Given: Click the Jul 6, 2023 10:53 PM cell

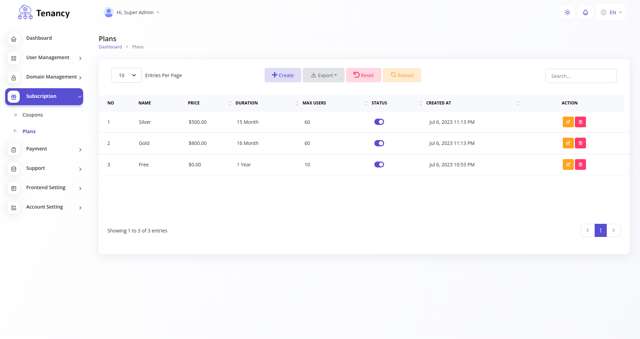Looking at the screenshot, I should click(452, 165).
